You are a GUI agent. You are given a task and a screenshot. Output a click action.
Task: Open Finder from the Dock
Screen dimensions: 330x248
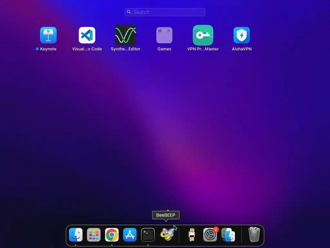click(x=76, y=235)
